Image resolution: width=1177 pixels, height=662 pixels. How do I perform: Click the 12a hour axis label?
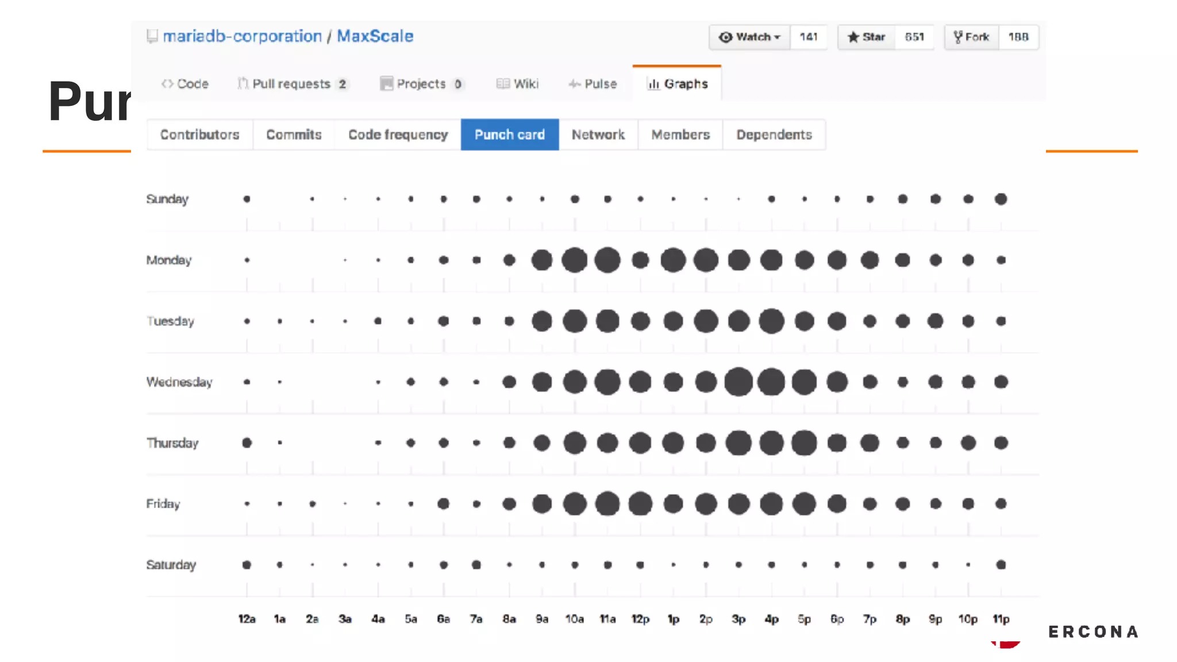point(247,619)
